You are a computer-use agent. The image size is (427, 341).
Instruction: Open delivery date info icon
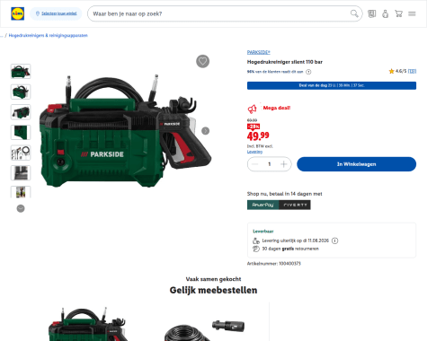click(x=335, y=240)
